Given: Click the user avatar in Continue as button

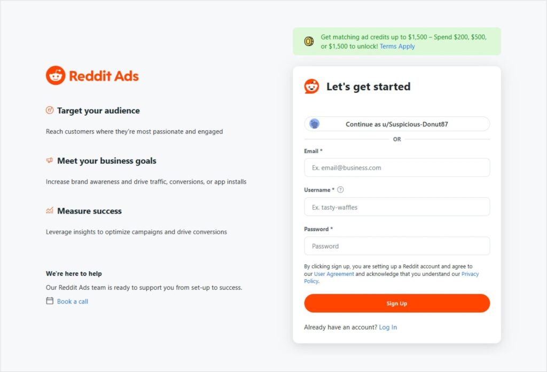Looking at the screenshot, I should pyautogui.click(x=314, y=124).
